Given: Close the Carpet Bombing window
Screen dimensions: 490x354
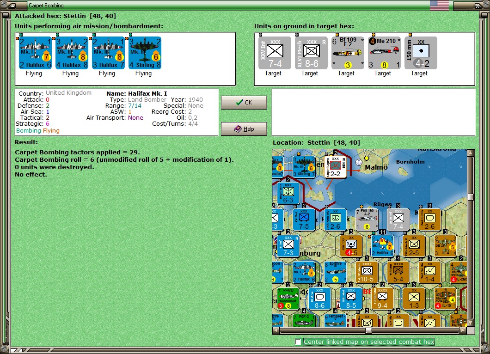Looking at the screenshot, I should click(x=478, y=5).
